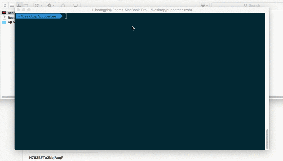Switch Finder to list view
The width and height of the screenshot is (283, 161).
click(12, 5)
